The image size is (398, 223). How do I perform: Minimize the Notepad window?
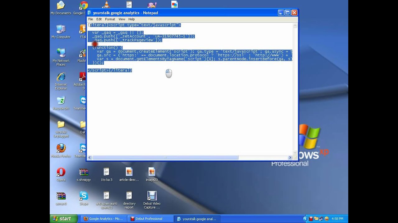tap(281, 13)
